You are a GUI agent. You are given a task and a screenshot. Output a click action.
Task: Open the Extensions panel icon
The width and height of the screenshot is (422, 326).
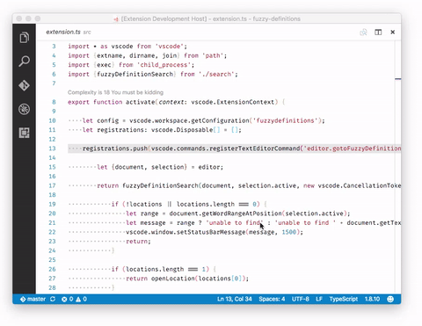click(x=25, y=133)
